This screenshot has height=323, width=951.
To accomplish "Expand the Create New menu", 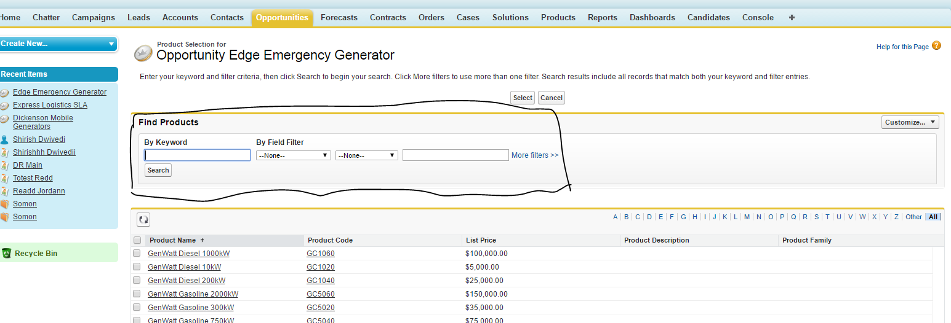I will click(58, 44).
